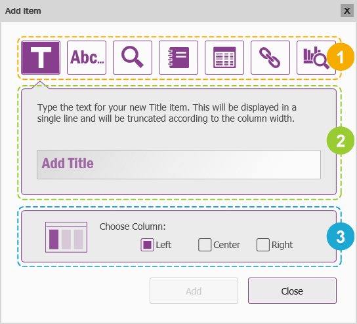Select the chain link item icon
The image size is (357, 324).
coord(270,58)
